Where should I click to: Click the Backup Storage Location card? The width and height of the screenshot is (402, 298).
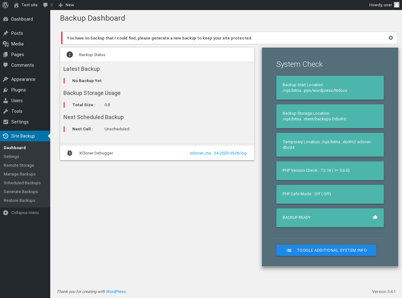tap(330, 116)
